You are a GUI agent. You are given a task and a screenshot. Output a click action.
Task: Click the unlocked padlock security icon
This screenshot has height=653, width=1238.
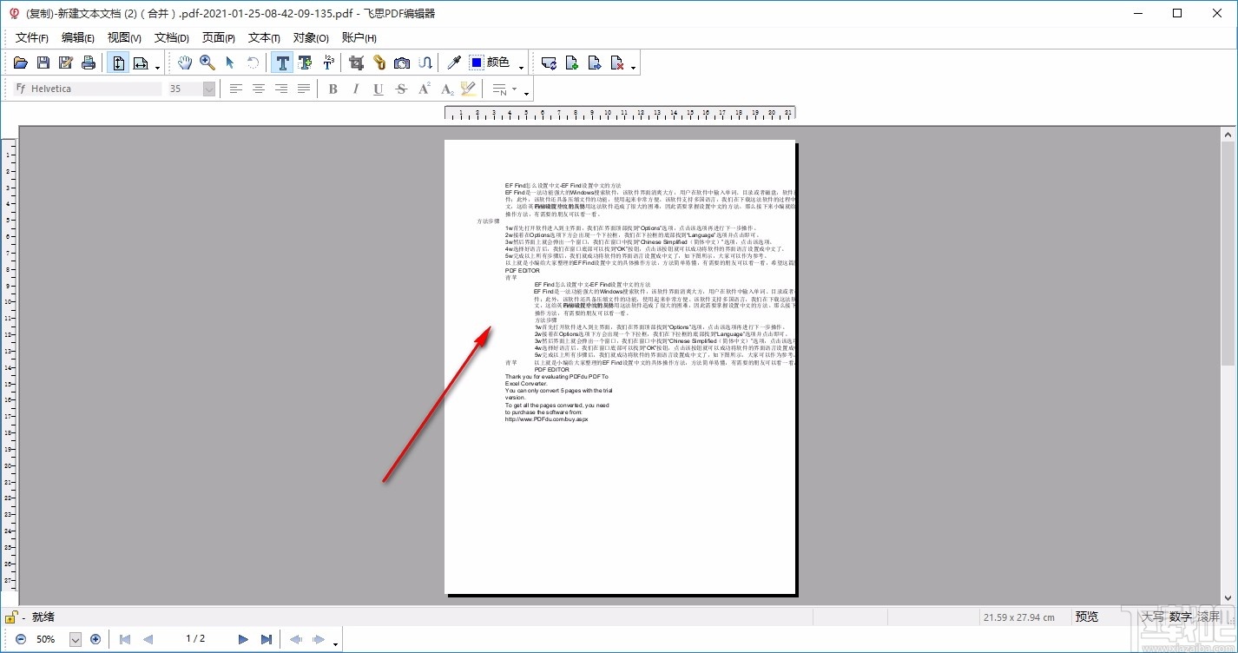pos(10,617)
